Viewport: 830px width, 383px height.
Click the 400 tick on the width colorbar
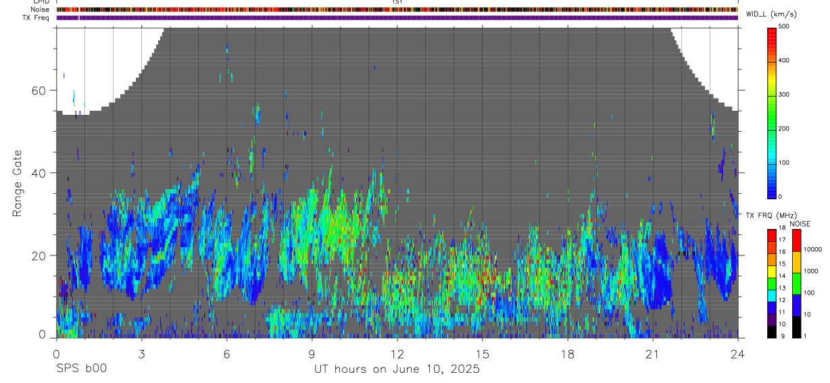tap(785, 60)
